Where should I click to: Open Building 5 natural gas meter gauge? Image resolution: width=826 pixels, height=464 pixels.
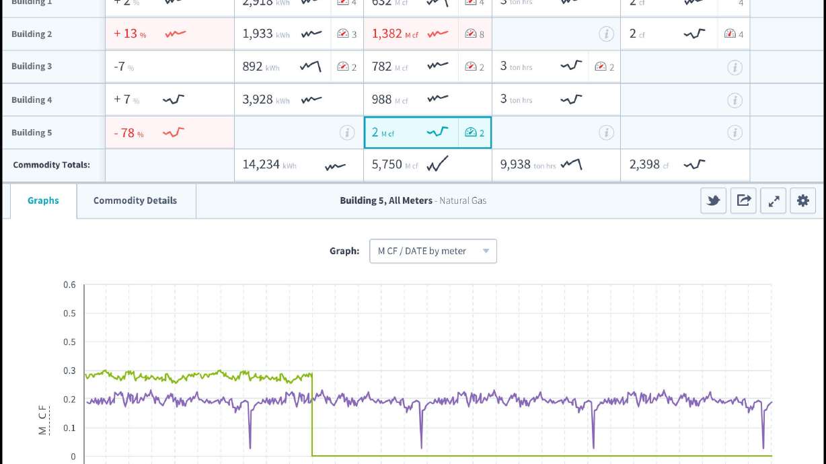point(471,132)
